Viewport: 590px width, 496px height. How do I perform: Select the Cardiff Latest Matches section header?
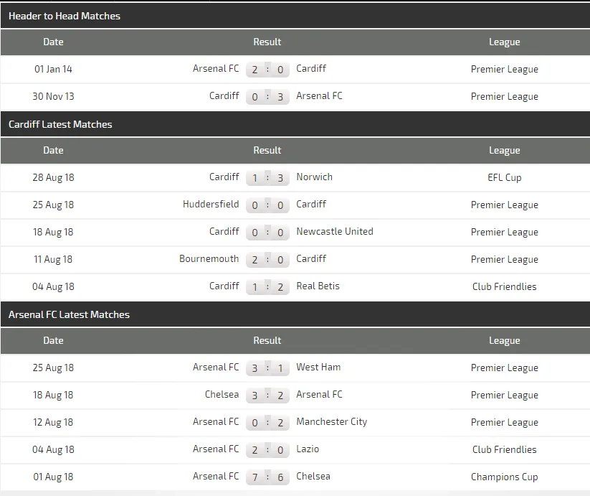click(60, 124)
